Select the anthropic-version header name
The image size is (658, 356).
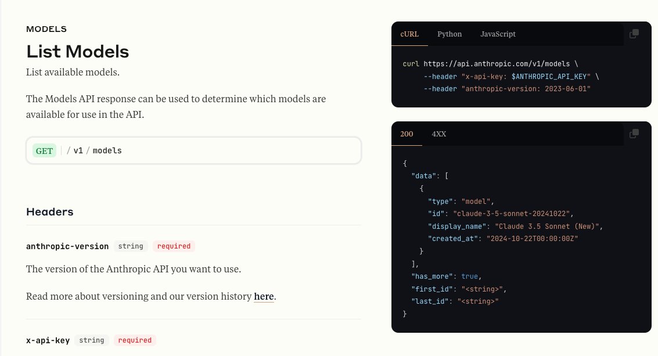pos(67,246)
